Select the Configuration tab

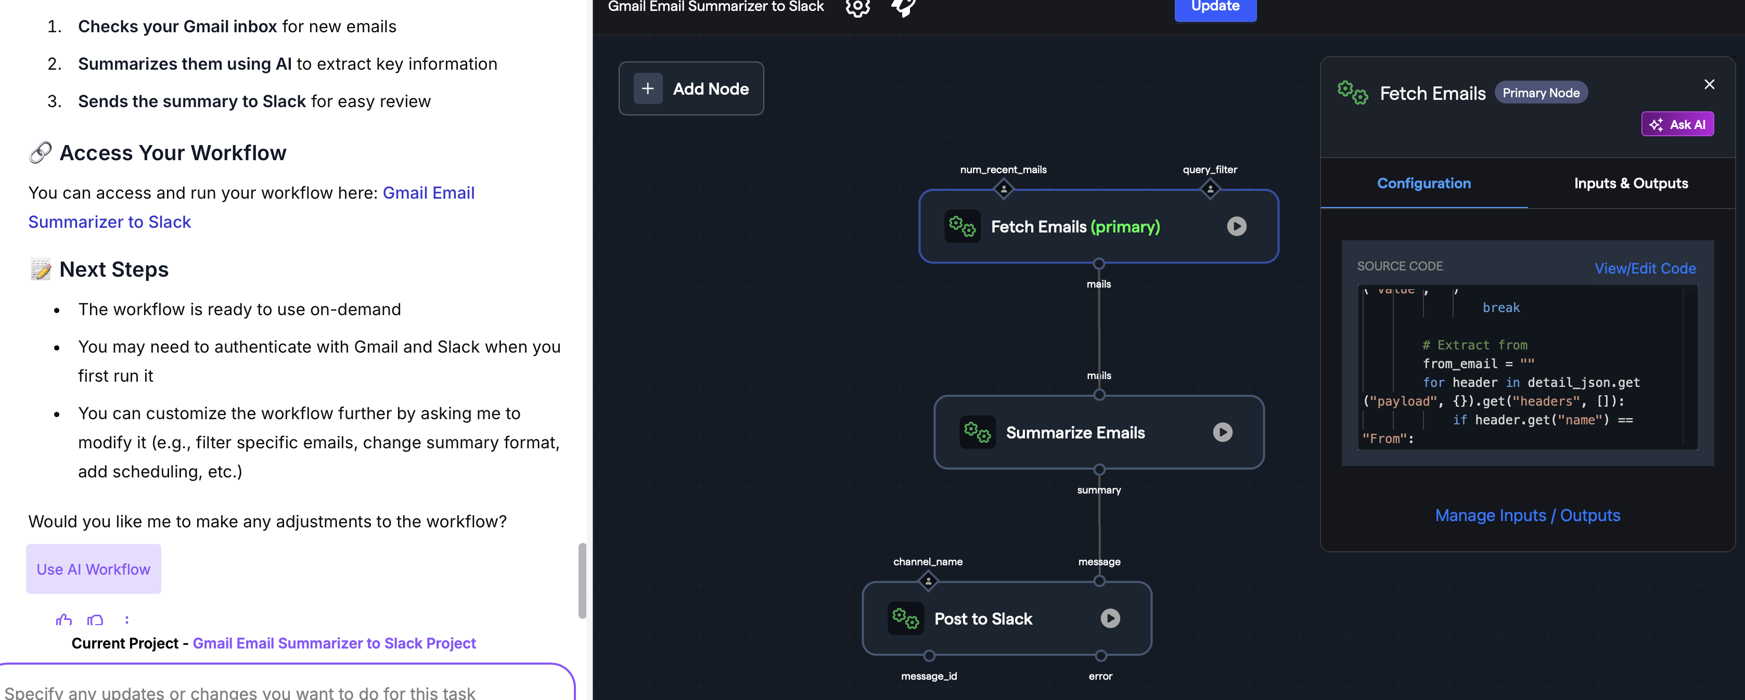[x=1423, y=184]
